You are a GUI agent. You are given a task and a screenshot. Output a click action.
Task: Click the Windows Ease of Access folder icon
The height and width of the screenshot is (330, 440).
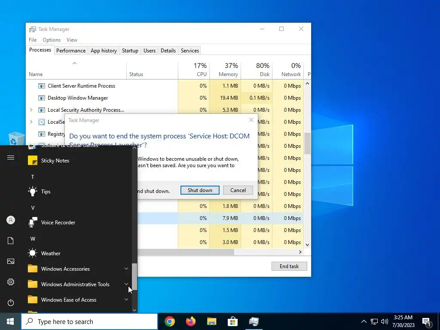tap(33, 299)
